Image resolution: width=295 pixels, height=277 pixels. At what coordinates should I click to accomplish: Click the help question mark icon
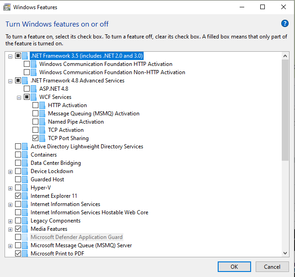(x=285, y=23)
